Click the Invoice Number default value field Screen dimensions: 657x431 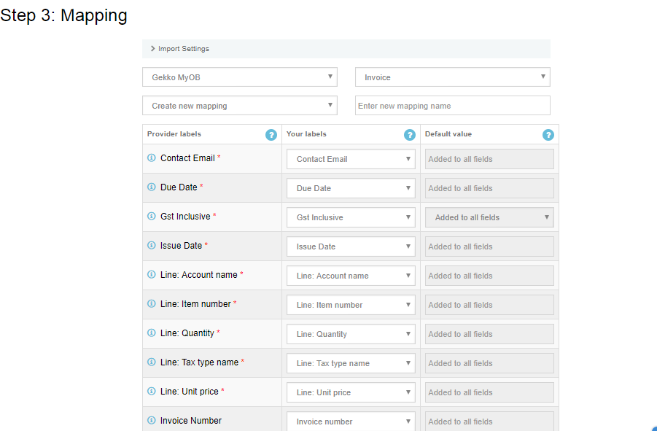pos(489,422)
